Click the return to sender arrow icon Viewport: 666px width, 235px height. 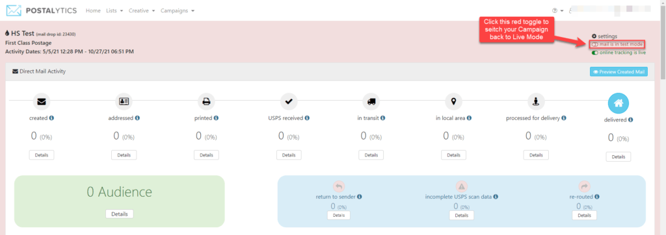(338, 186)
